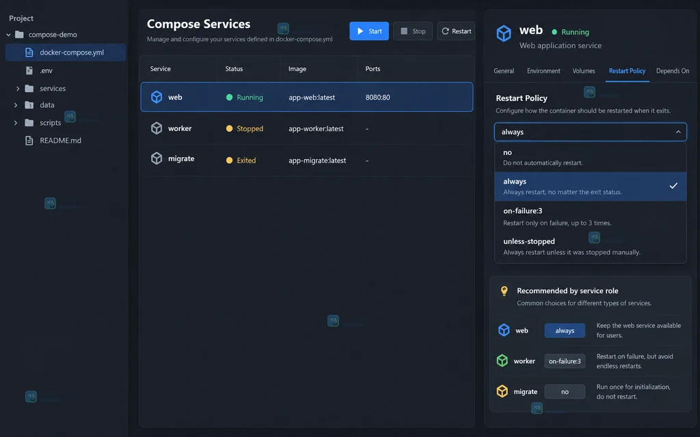Click the Status column header
This screenshot has height=437, width=700.
coord(234,69)
